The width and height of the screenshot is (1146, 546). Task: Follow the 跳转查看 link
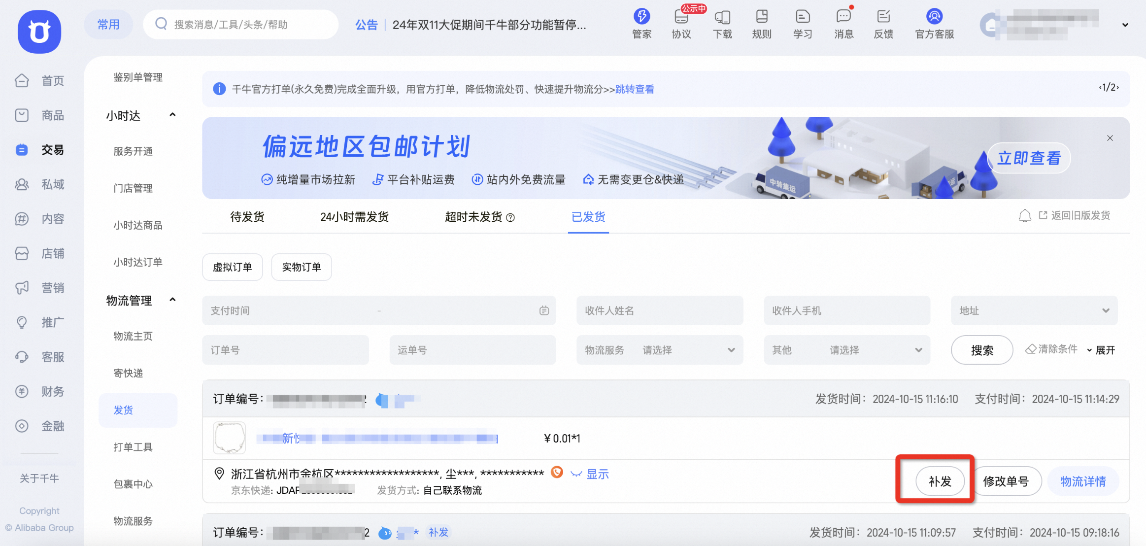point(635,89)
